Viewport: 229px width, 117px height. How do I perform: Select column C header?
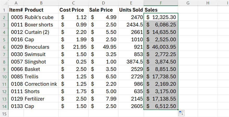click(x=74, y=3)
